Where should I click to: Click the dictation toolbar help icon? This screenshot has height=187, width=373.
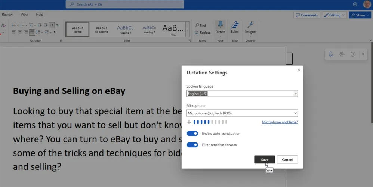353,54
